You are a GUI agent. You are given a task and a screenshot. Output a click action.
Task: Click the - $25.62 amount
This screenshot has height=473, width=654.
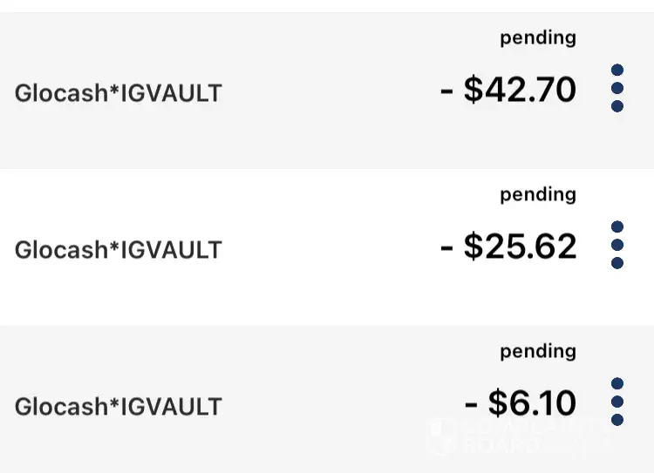509,247
